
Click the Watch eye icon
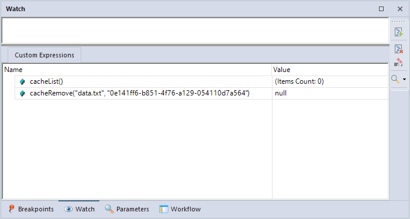coord(68,209)
